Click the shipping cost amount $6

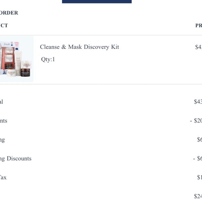point(200,139)
